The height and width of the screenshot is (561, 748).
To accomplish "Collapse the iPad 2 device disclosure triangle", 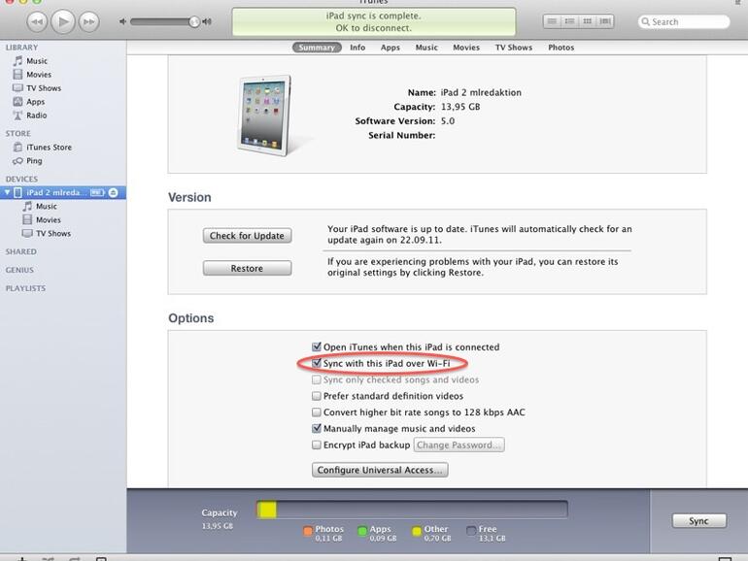I will (7, 192).
